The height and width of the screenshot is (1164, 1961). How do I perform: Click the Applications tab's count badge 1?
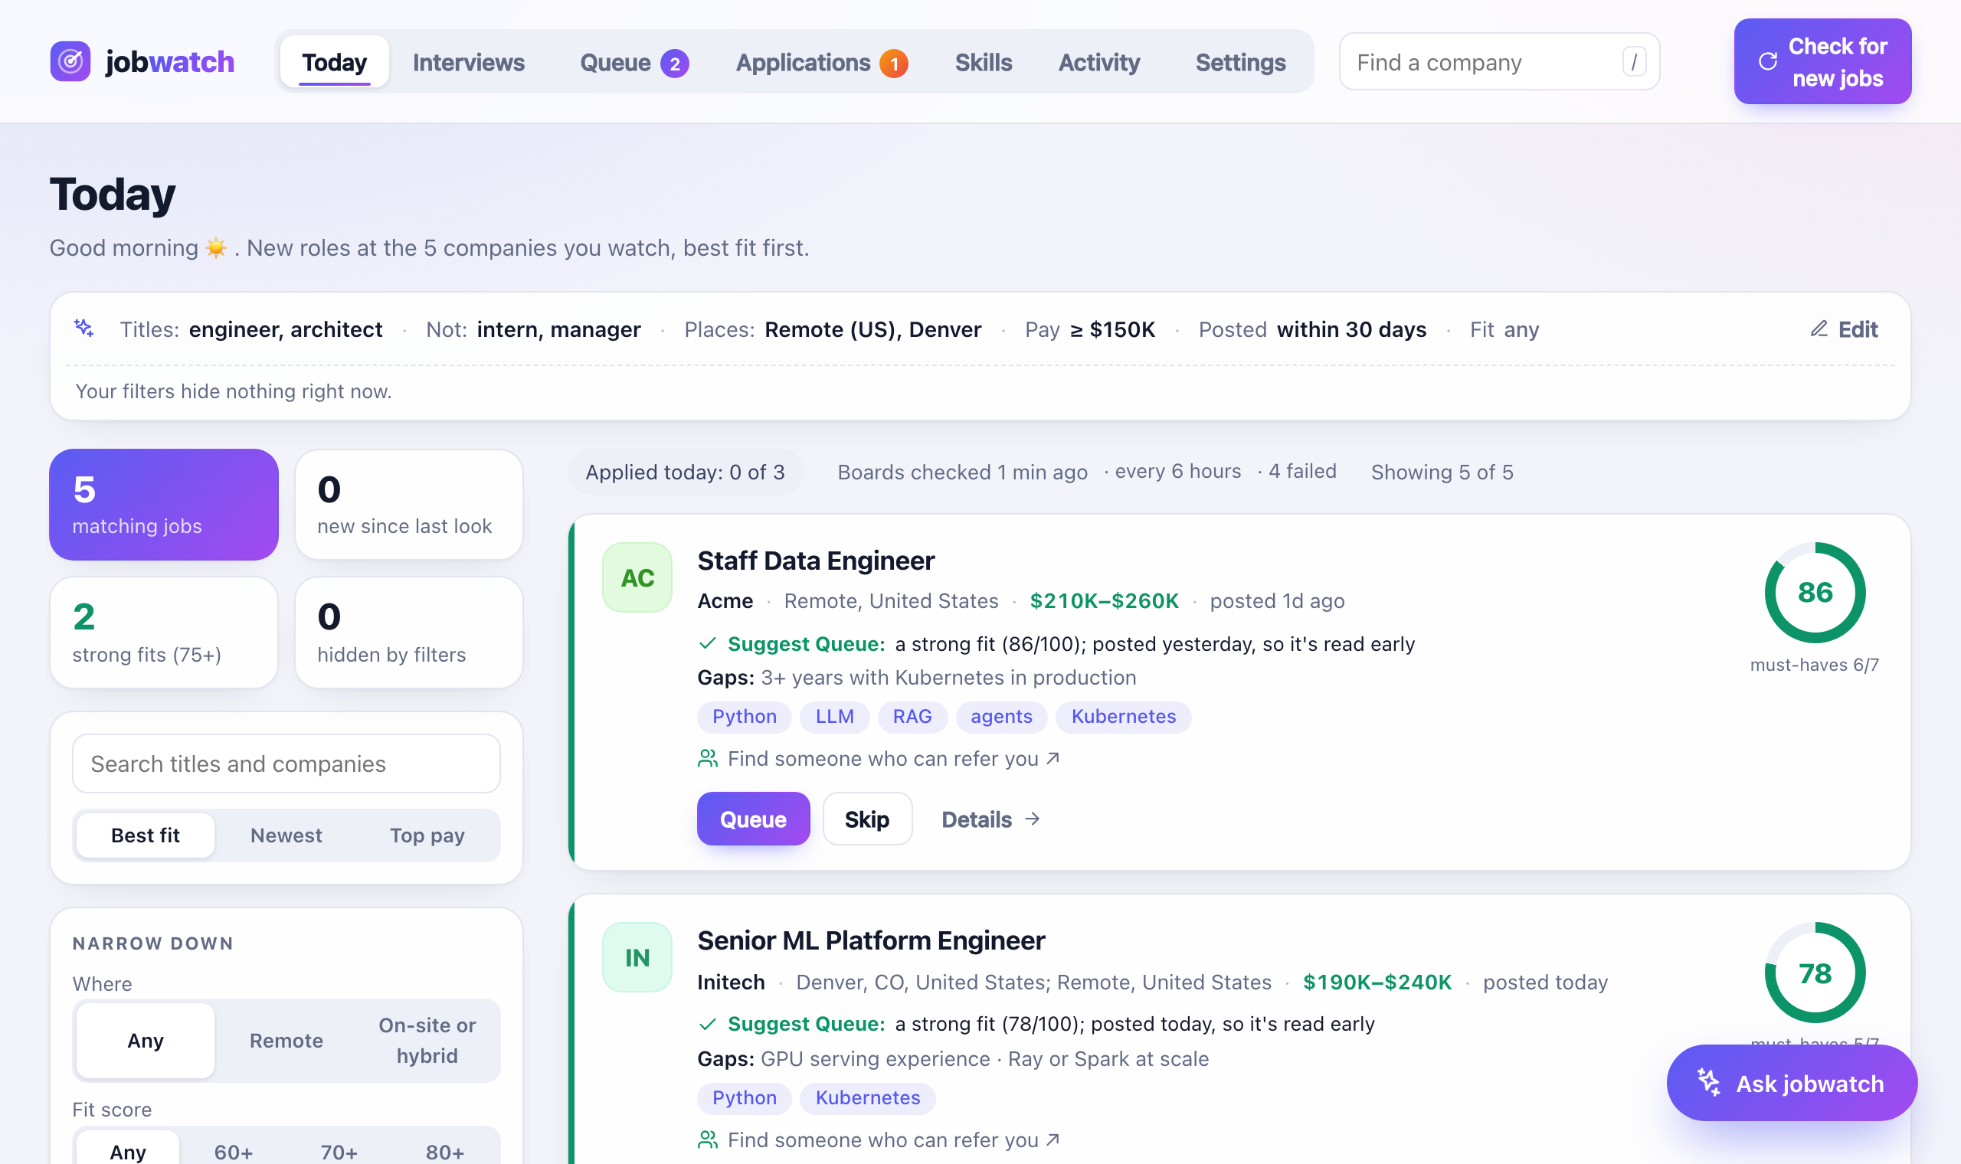tap(893, 63)
